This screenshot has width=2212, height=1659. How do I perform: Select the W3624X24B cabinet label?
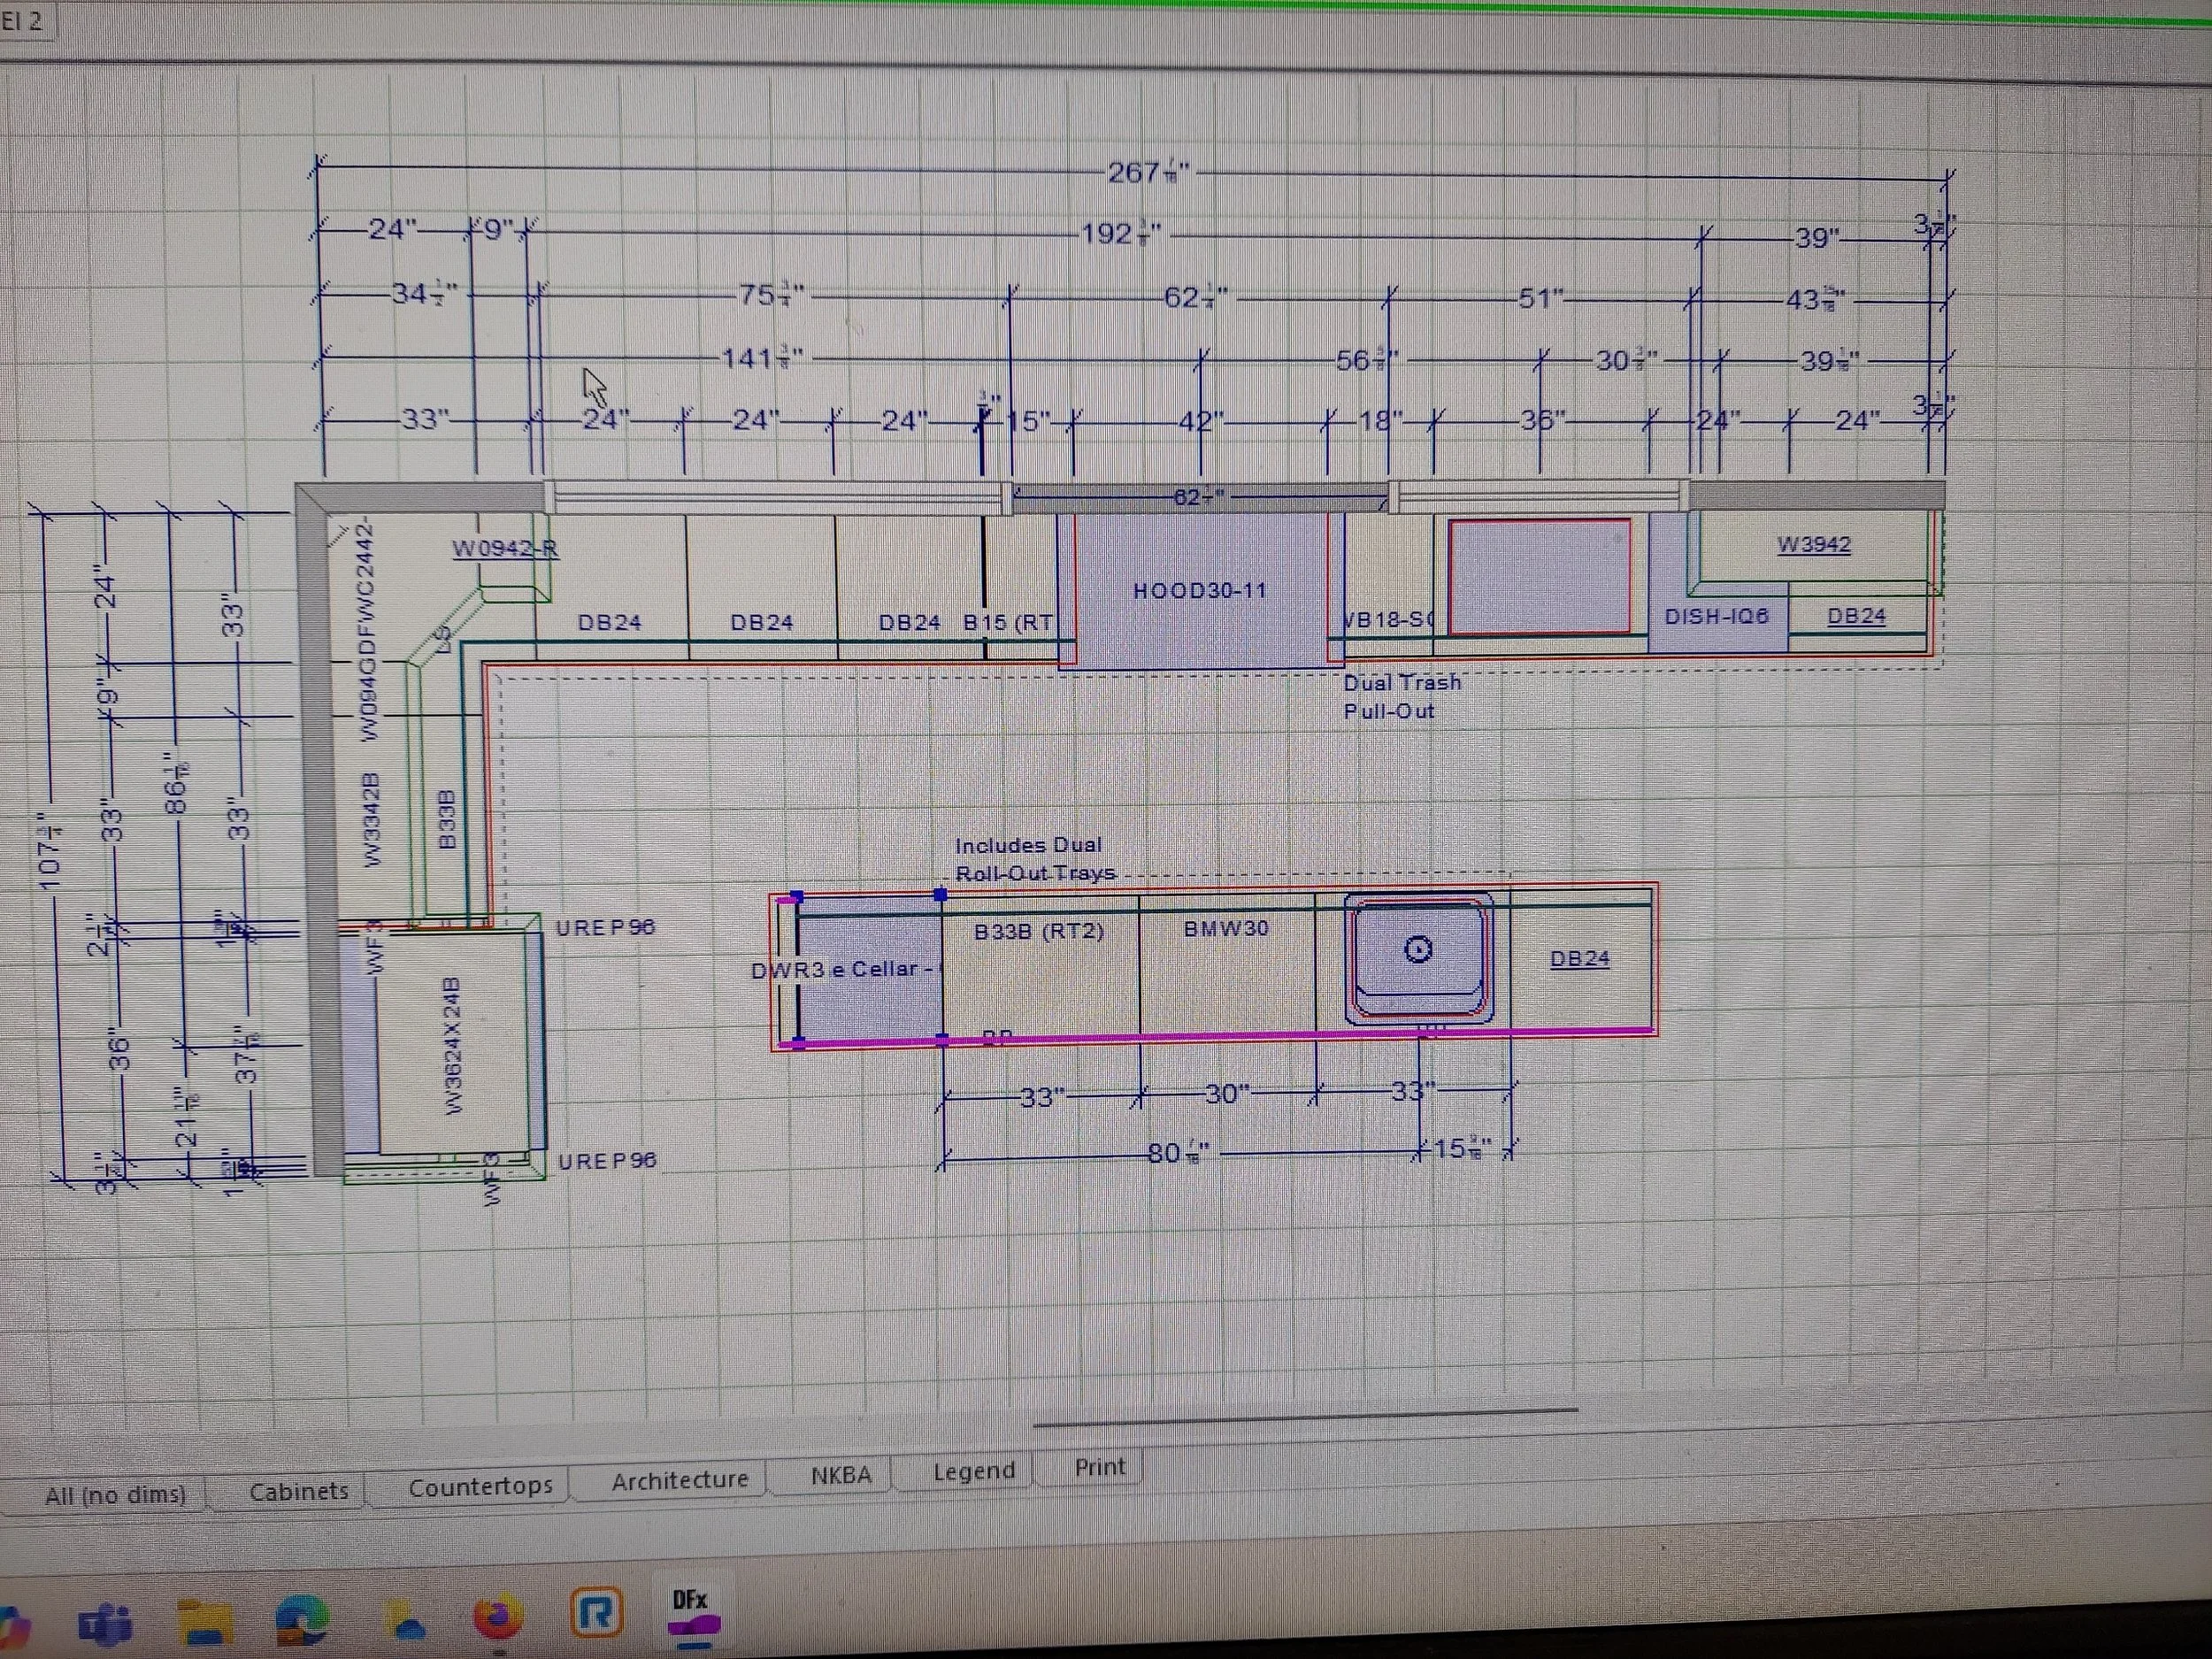click(x=451, y=1046)
